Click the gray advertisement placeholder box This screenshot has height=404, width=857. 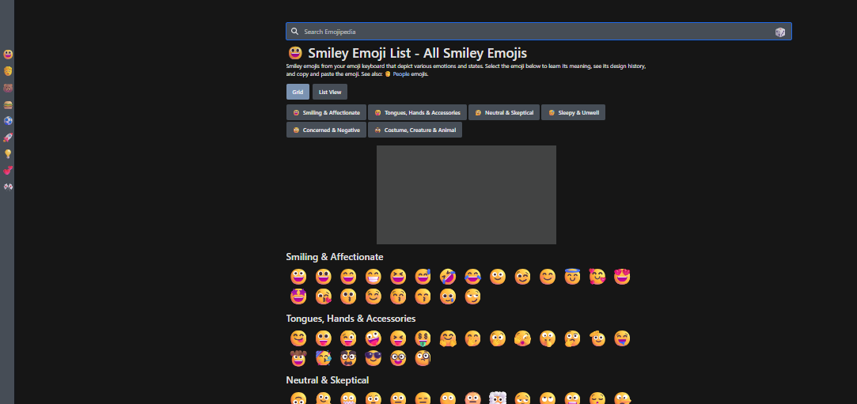click(466, 195)
